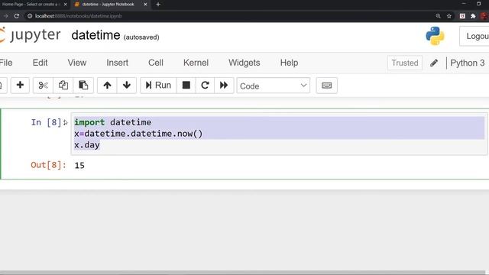Go forward in browser history
Viewport: 489px width, 275px height.
point(5,16)
